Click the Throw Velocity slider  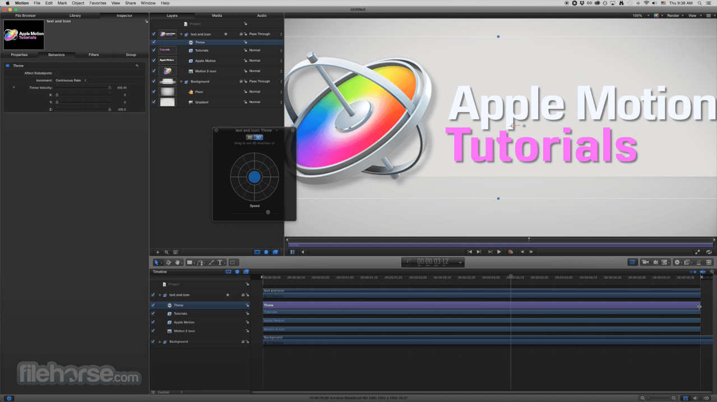pos(83,88)
